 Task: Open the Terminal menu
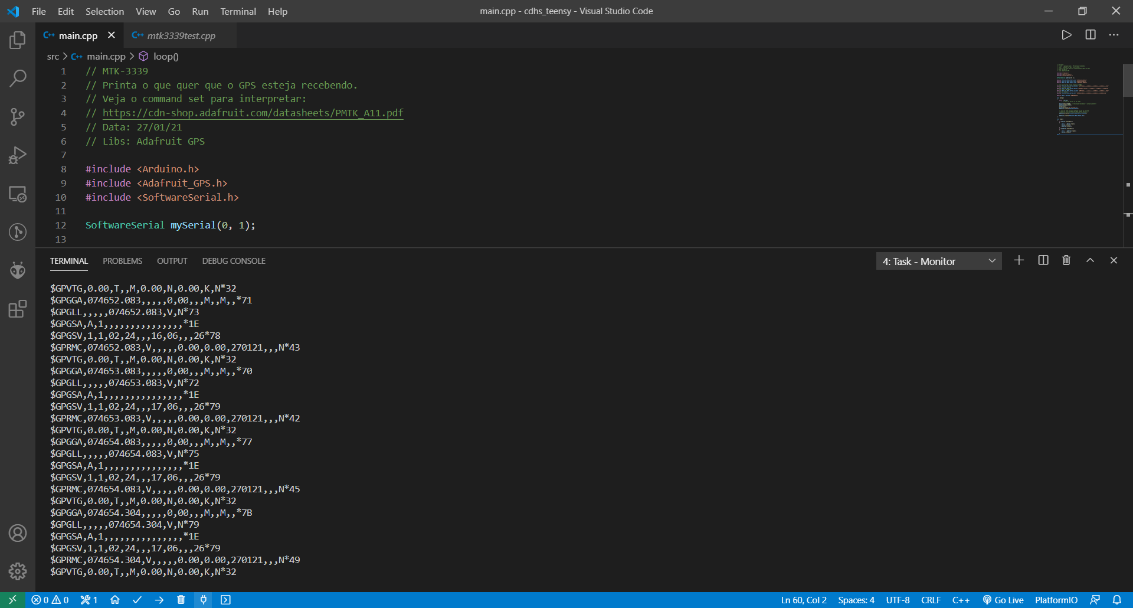coord(238,11)
